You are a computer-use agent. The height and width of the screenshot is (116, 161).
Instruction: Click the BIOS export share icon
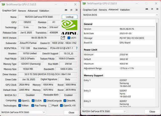point(63,38)
